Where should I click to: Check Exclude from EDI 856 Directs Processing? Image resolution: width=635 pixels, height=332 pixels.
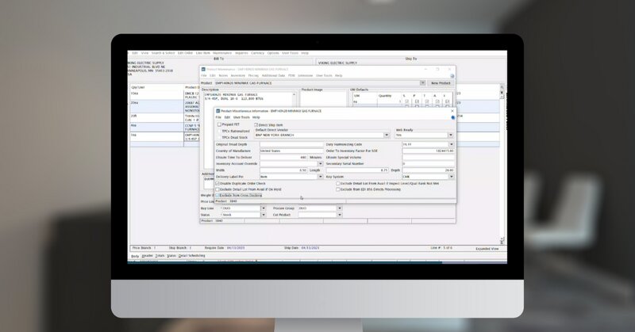click(x=338, y=189)
